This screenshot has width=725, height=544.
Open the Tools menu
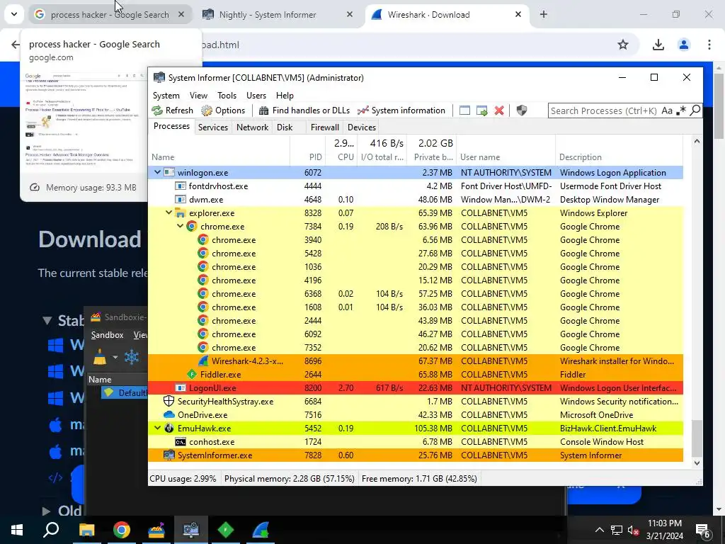[227, 96]
